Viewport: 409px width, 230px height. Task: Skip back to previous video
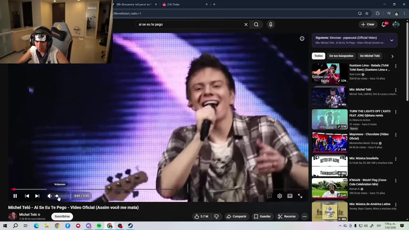27,196
